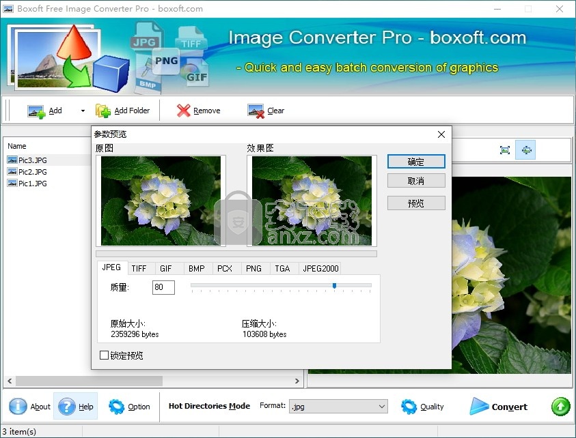Click the file list horizontal scrollbar thumb
This screenshot has height=438, width=576.
(x=89, y=381)
